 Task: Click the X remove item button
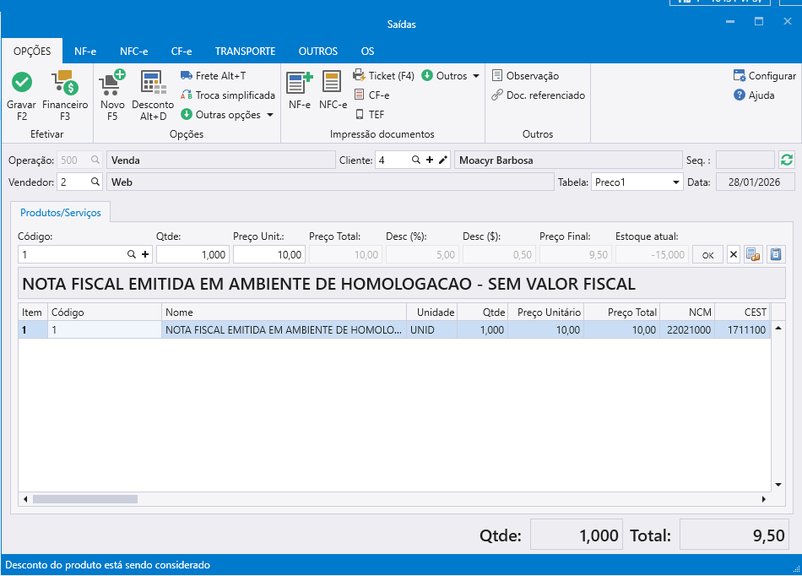point(733,254)
